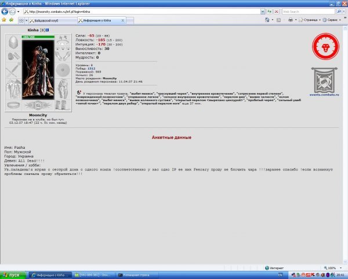Click the character portrait image

point(38,69)
